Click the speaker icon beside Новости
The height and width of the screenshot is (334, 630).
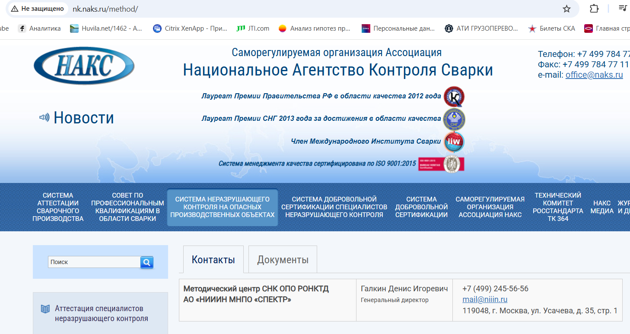(x=44, y=117)
